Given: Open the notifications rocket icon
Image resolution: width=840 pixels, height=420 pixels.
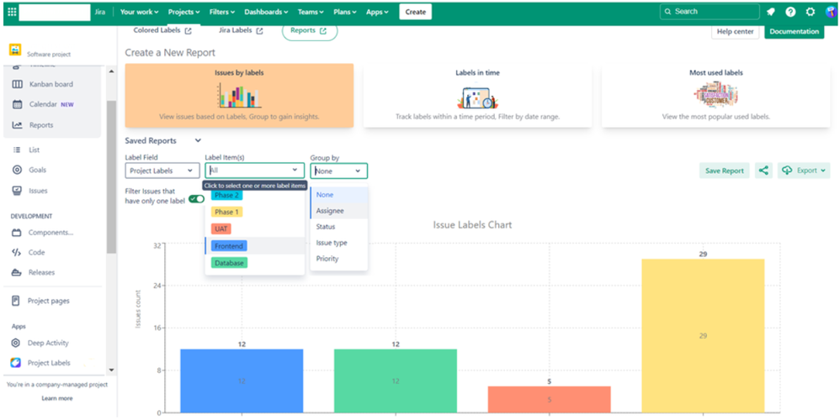Looking at the screenshot, I should click(x=771, y=12).
